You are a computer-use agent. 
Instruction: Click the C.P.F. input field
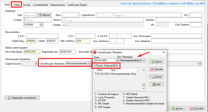click(x=42, y=36)
